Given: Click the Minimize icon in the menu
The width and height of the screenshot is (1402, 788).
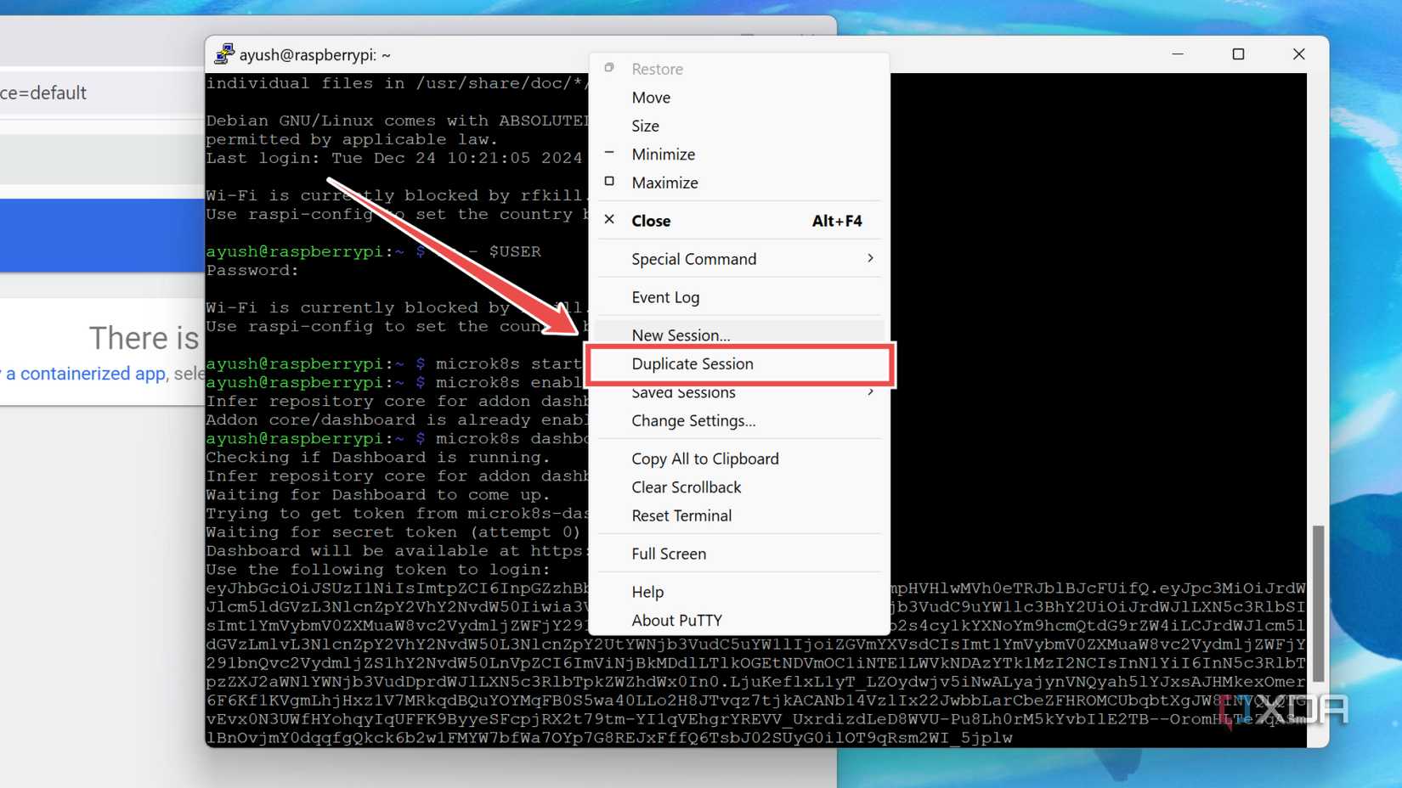Looking at the screenshot, I should click(x=609, y=153).
